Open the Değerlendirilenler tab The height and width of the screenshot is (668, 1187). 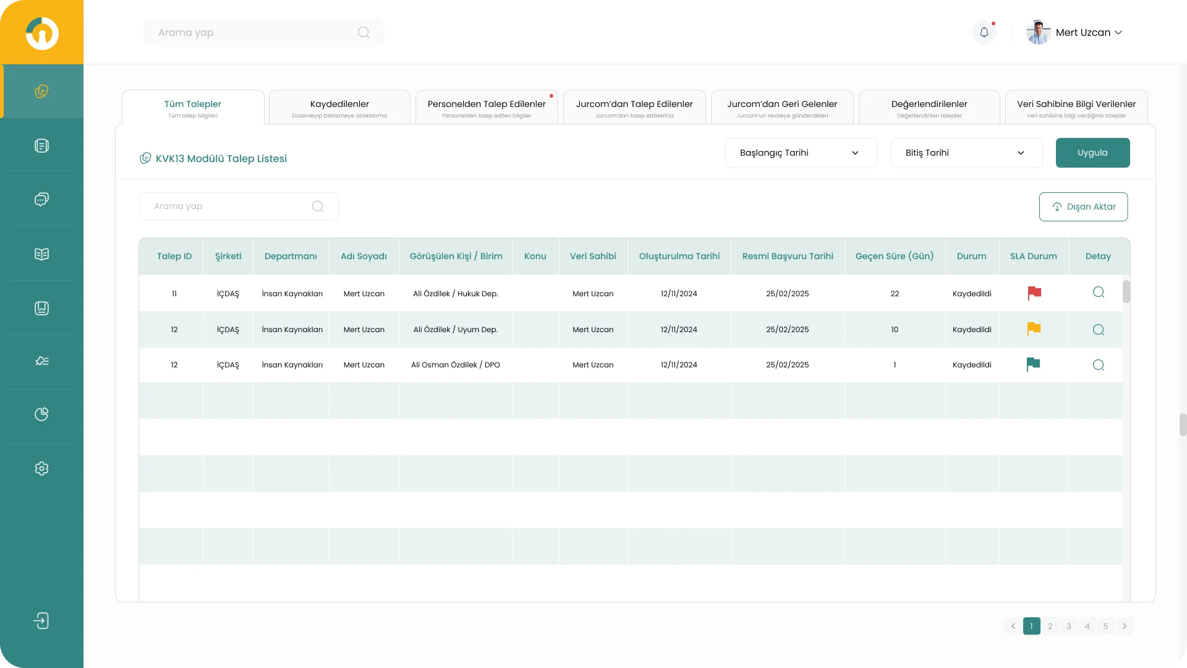click(x=929, y=108)
